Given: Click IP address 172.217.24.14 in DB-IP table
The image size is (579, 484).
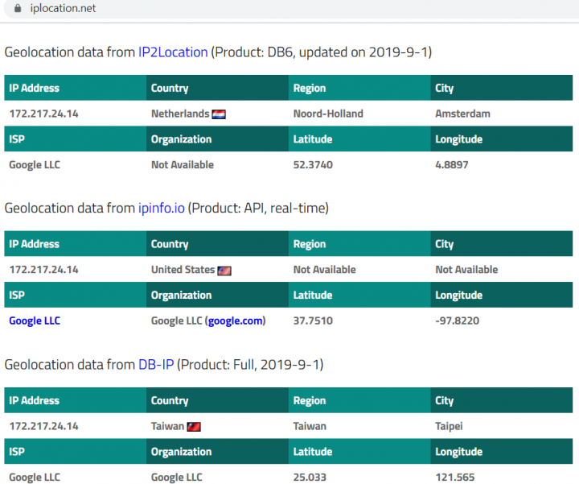Looking at the screenshot, I should click(43, 426).
